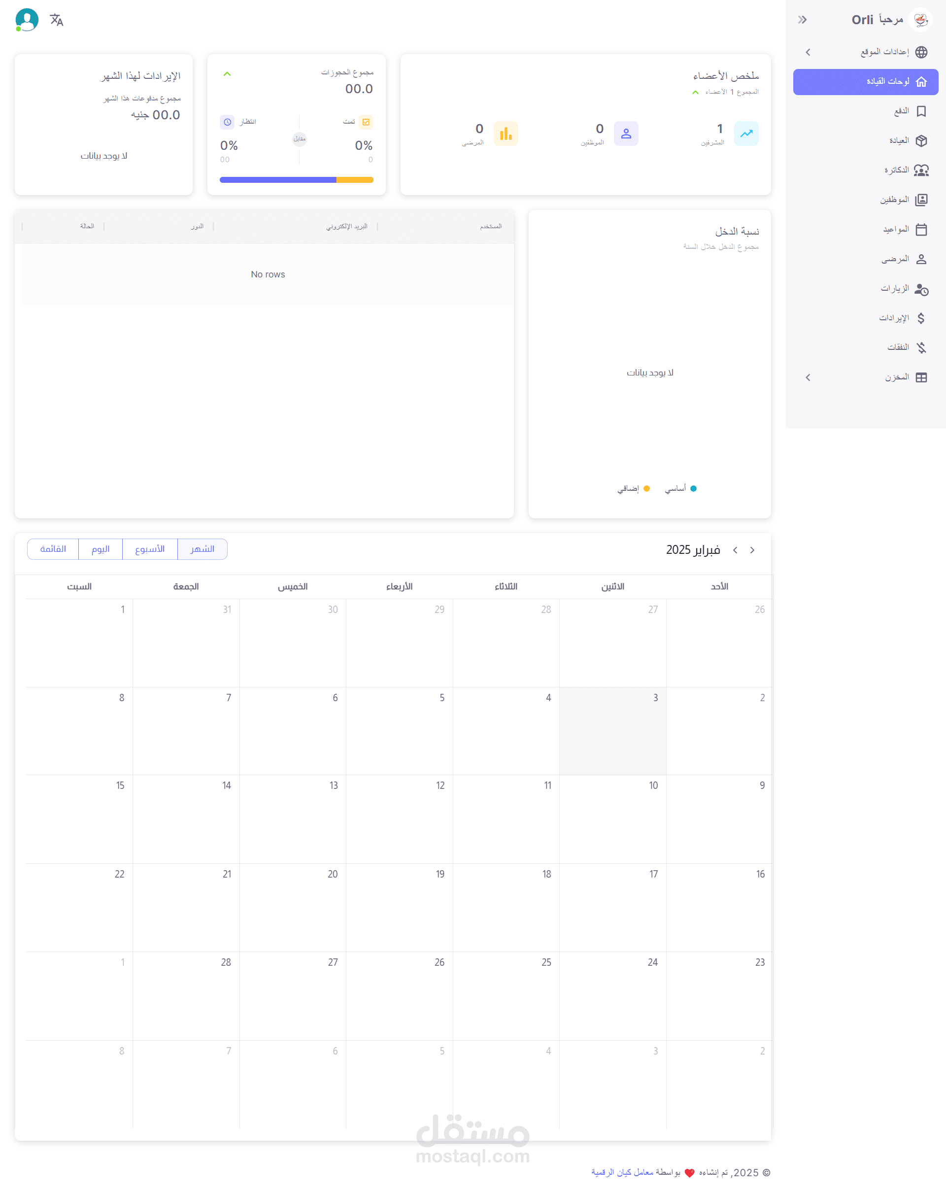Open the user profile avatar
The height and width of the screenshot is (1190, 946).
[x=27, y=20]
